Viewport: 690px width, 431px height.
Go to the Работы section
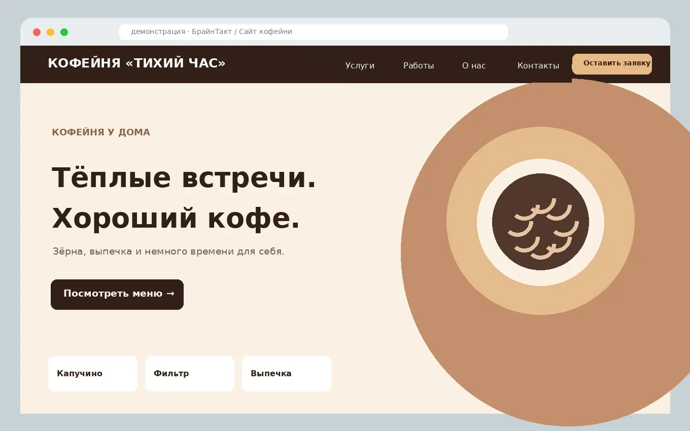419,65
